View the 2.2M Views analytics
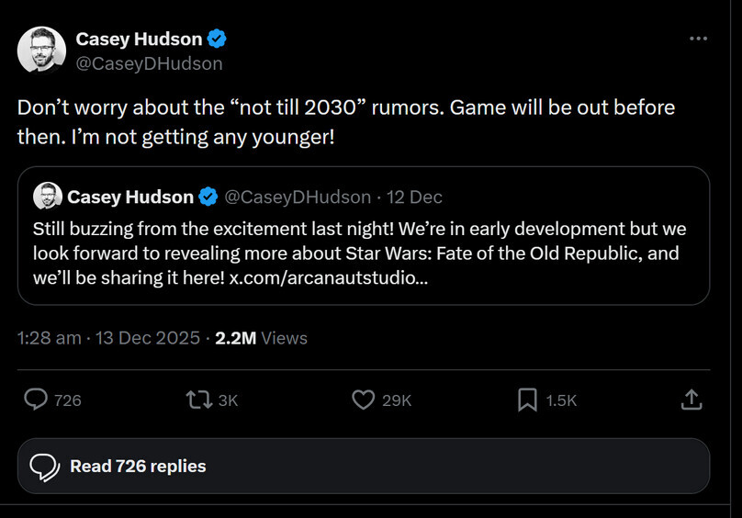 (261, 338)
